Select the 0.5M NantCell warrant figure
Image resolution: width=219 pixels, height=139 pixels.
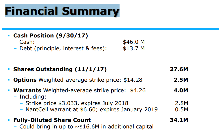[x=181, y=110]
